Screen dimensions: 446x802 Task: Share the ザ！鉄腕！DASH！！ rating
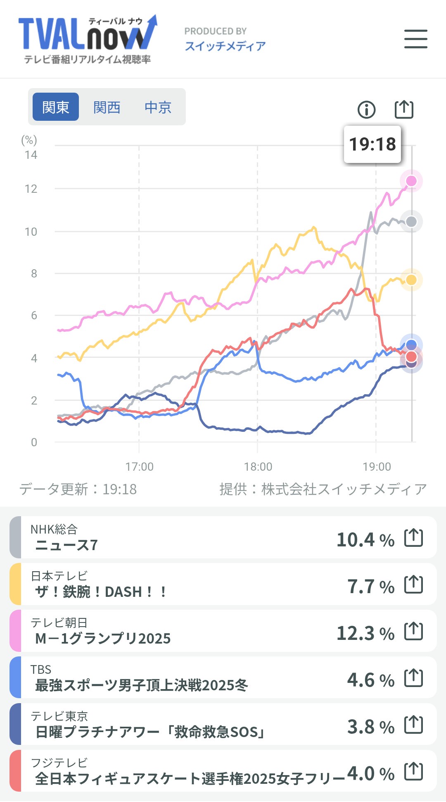(x=413, y=584)
